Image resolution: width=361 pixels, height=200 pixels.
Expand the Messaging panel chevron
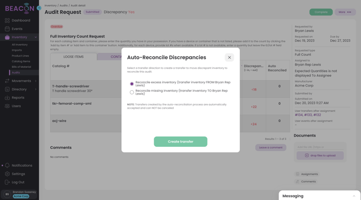click(x=354, y=196)
